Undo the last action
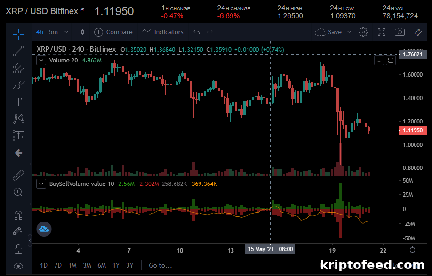 [x=196, y=32]
